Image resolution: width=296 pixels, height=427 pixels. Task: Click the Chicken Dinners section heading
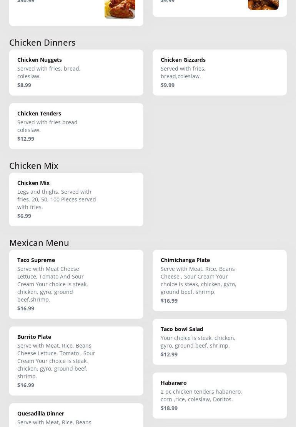[x=42, y=43]
